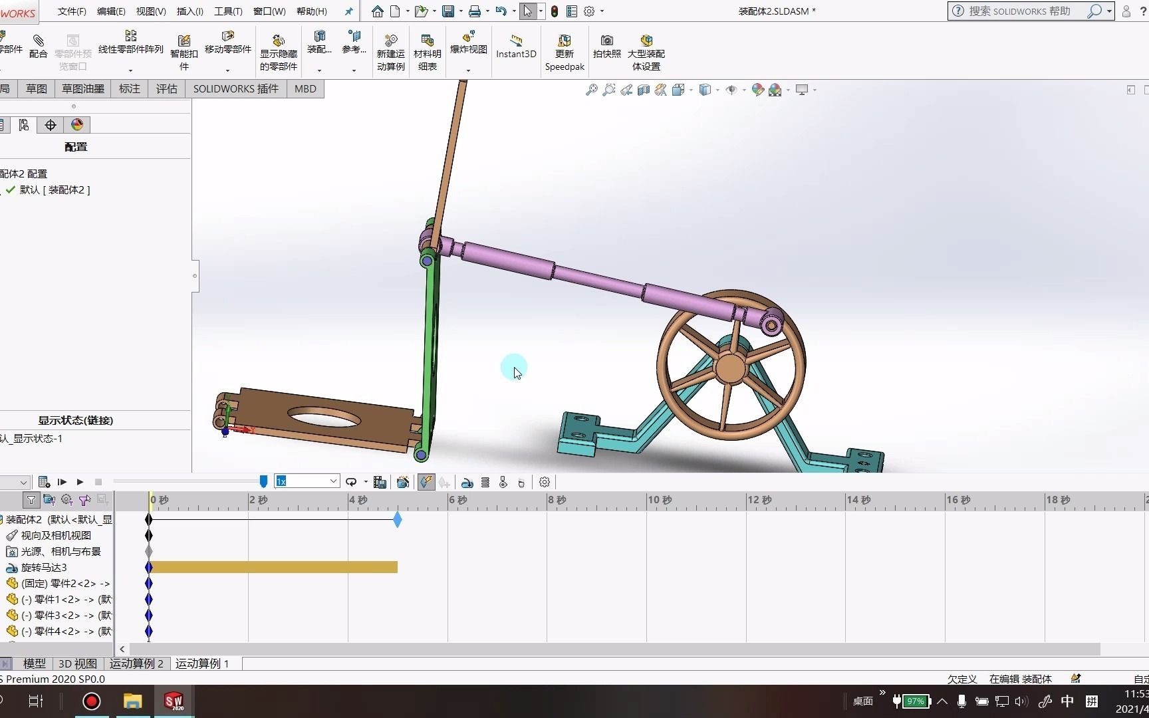Switch to the 运动算例1 tab
The image size is (1149, 718).
click(202, 663)
